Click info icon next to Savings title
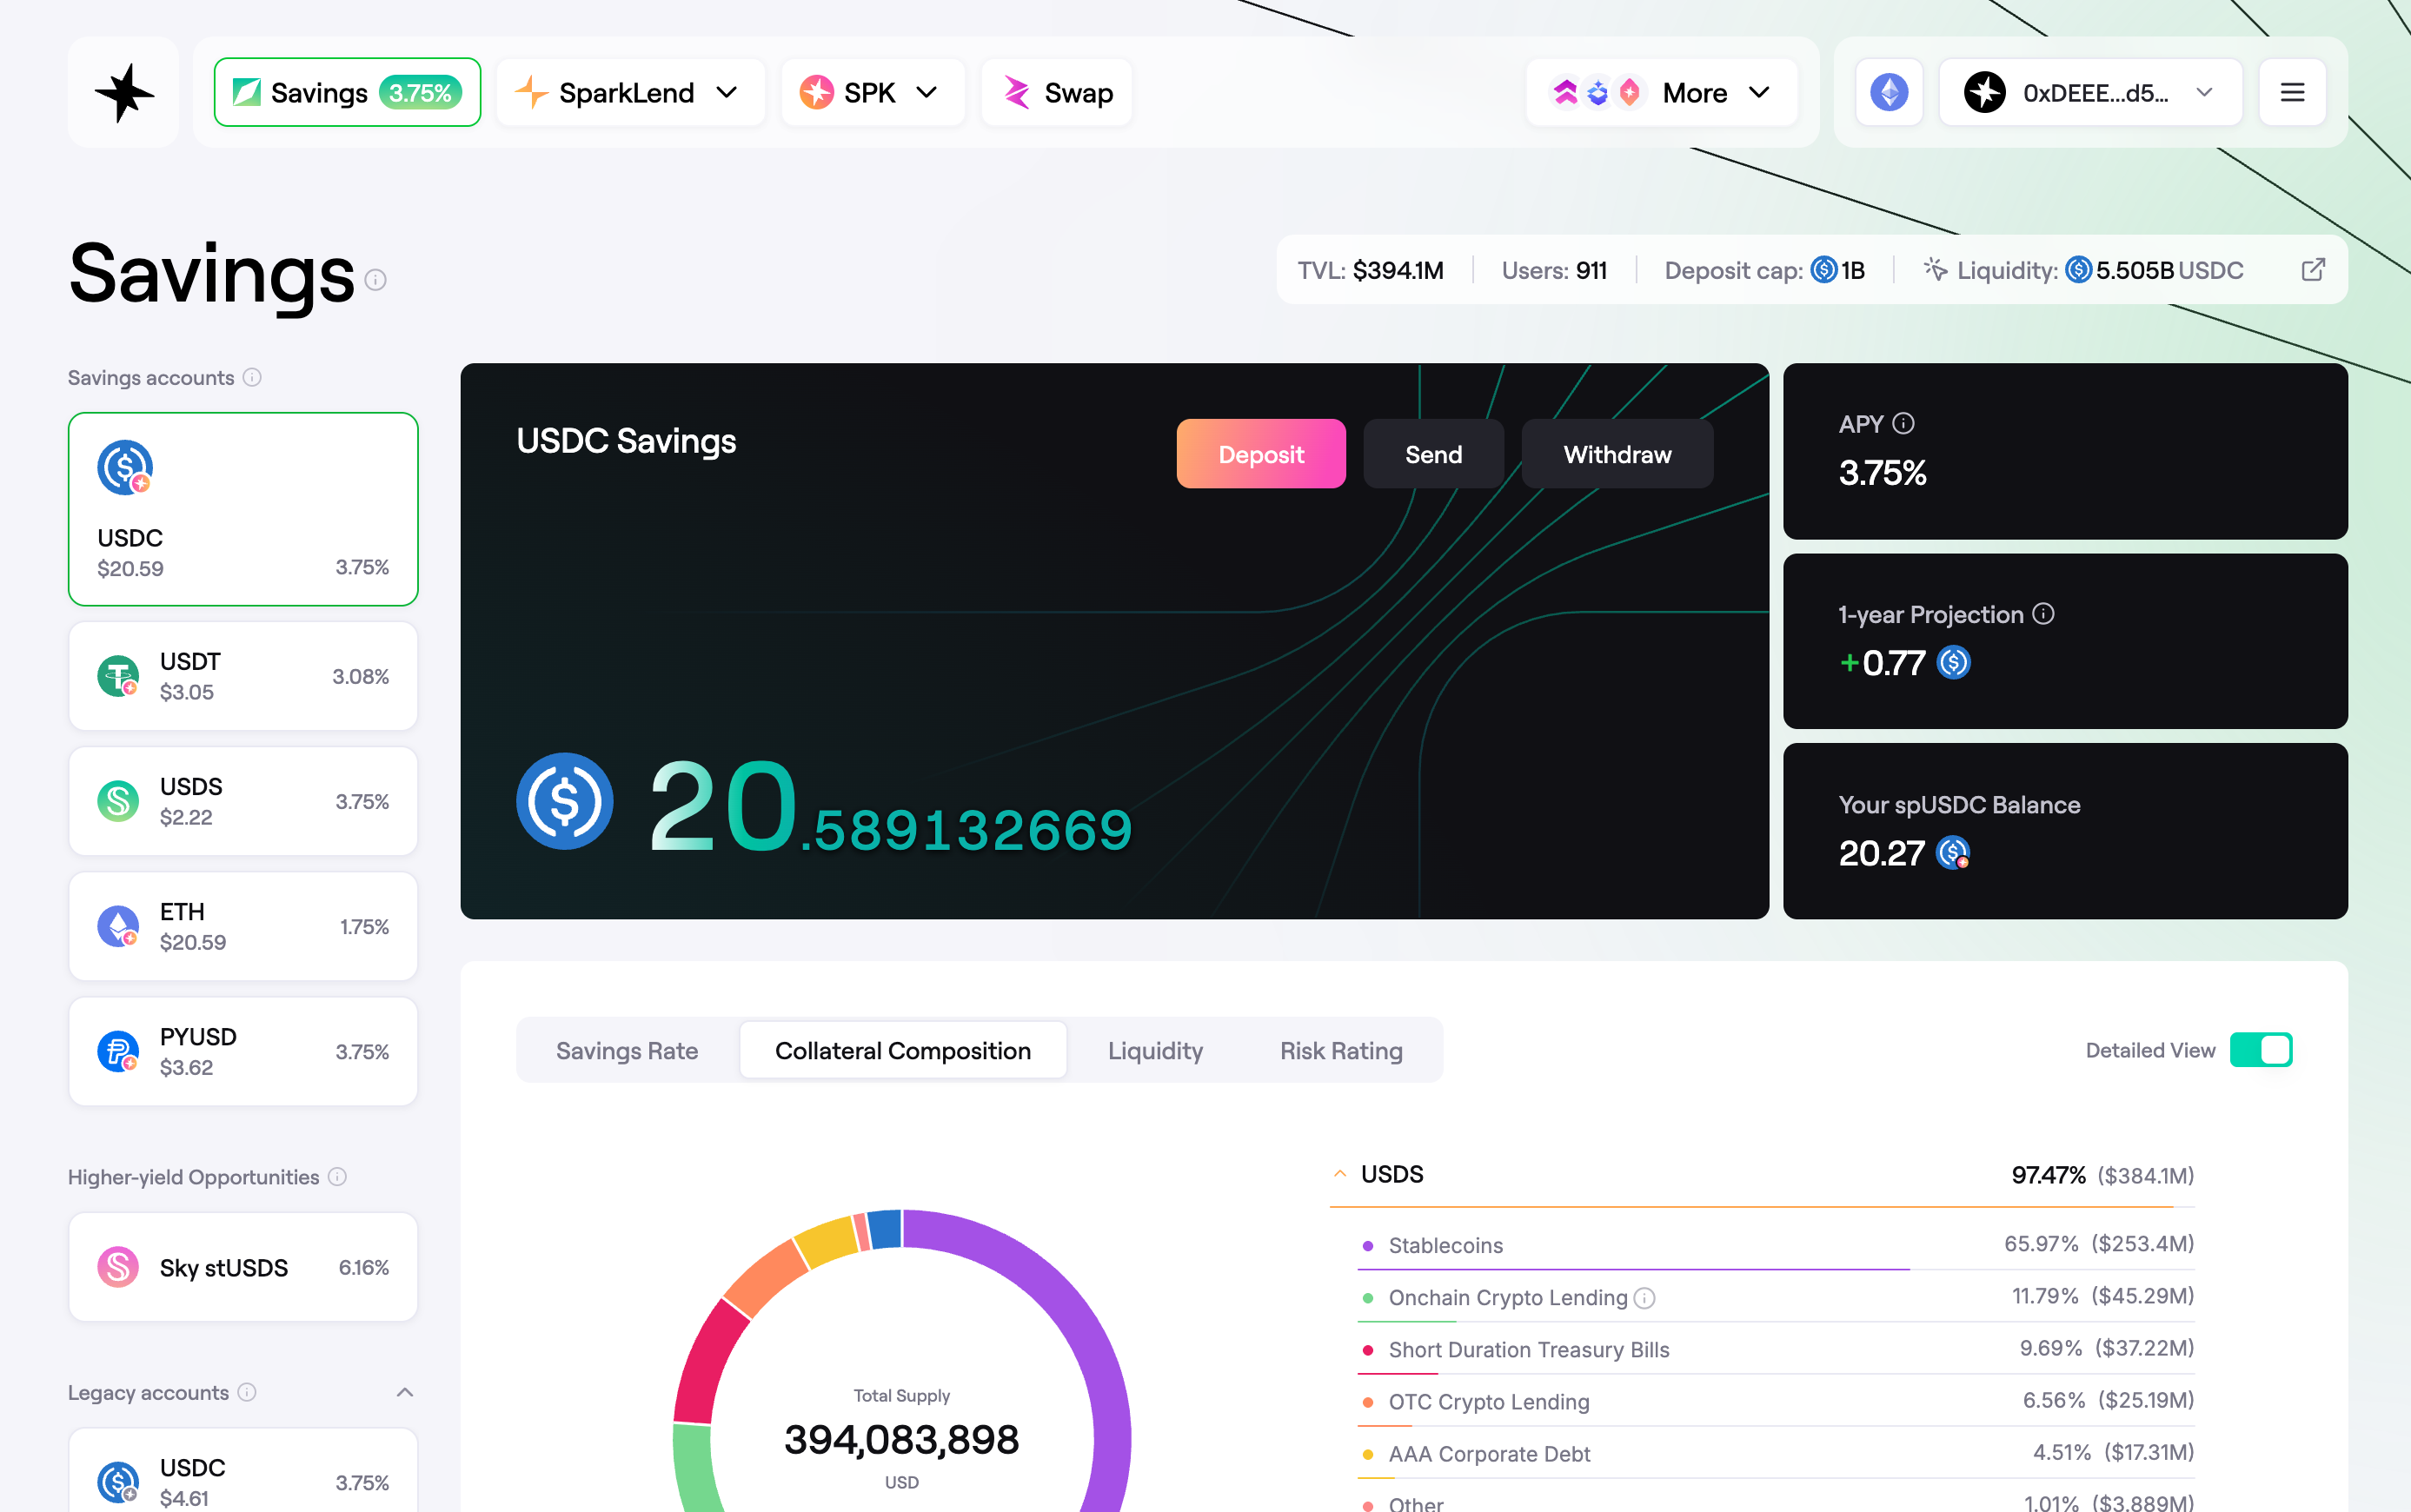The width and height of the screenshot is (2411, 1512). tap(375, 280)
